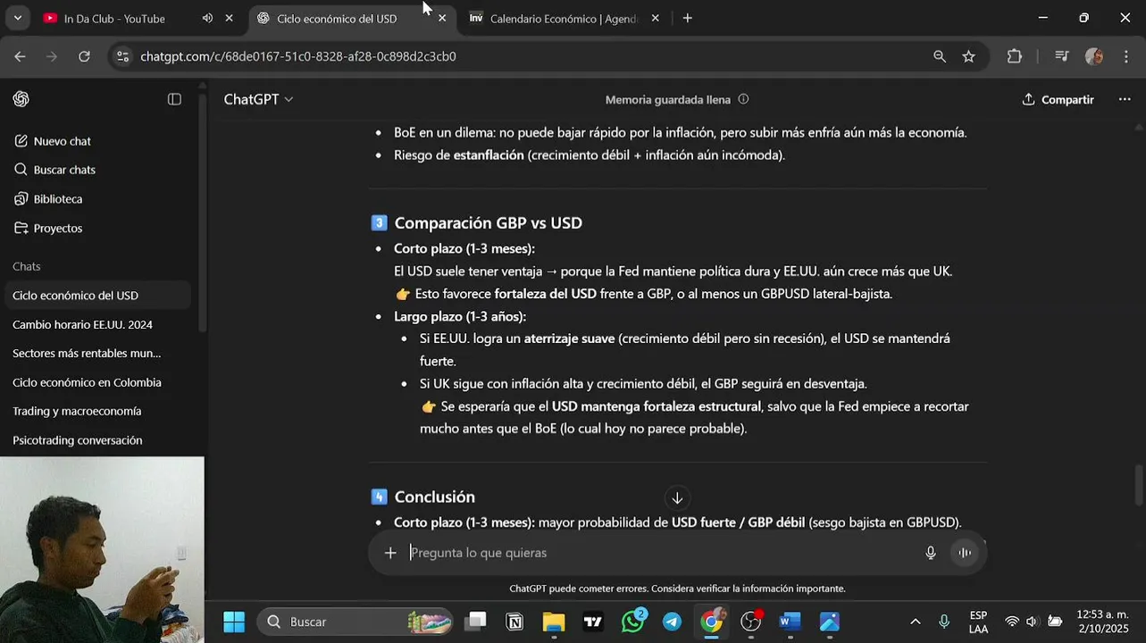Click the scroll-to-bottom arrow button
The height and width of the screenshot is (643, 1146).
coord(677,498)
